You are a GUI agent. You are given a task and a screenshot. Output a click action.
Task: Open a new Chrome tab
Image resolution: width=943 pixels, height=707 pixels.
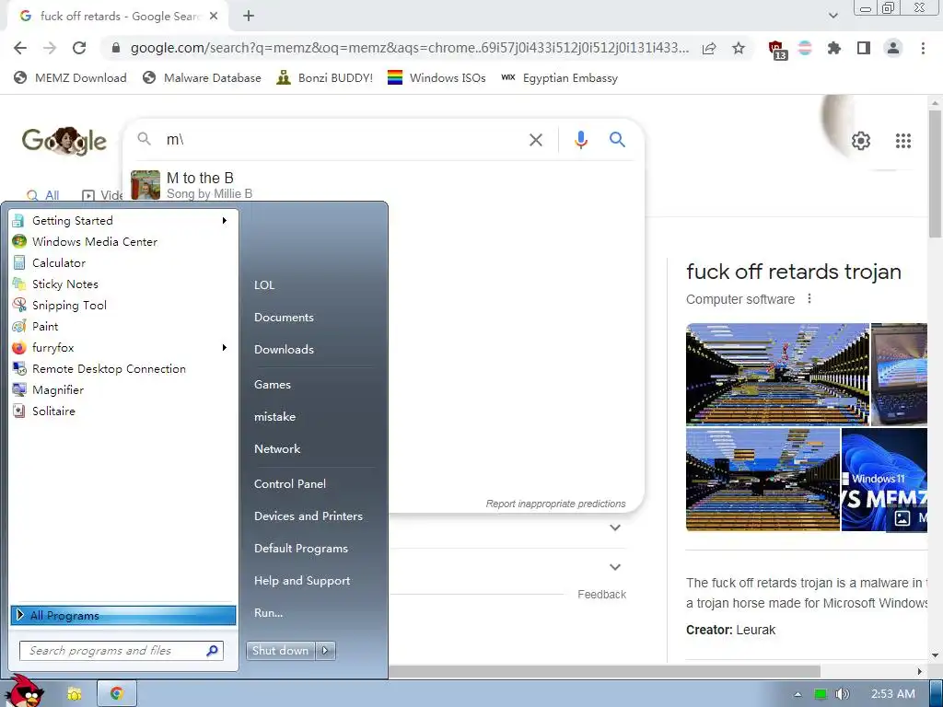249,17
